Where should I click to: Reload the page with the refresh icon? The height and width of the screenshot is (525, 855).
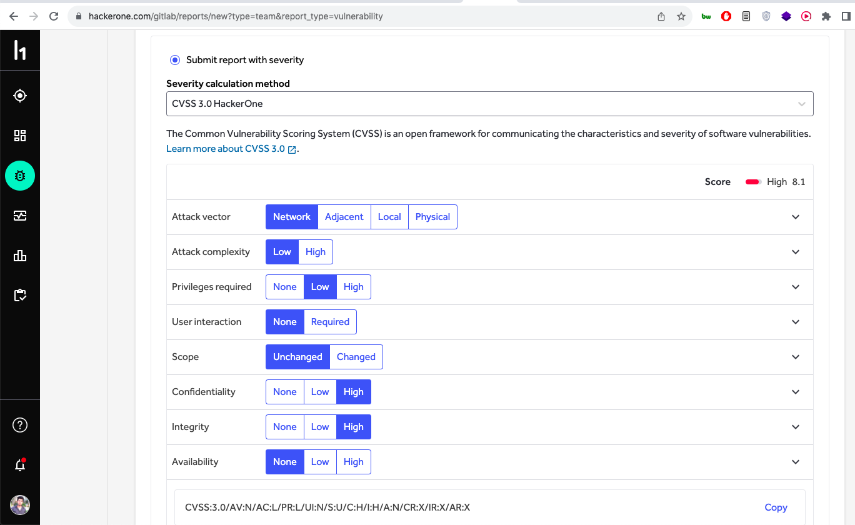[54, 16]
